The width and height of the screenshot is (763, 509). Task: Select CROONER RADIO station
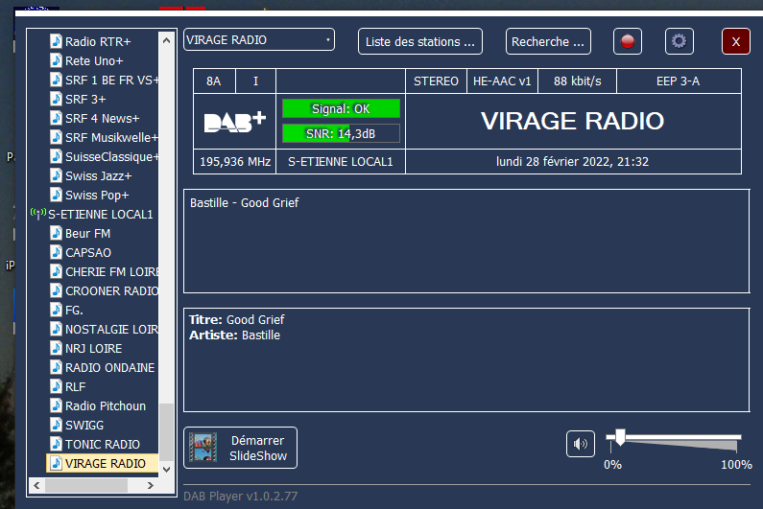coord(111,291)
